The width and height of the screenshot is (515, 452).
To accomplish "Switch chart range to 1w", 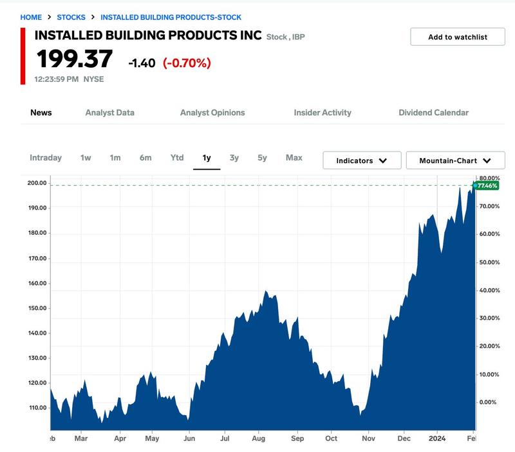I will [86, 157].
